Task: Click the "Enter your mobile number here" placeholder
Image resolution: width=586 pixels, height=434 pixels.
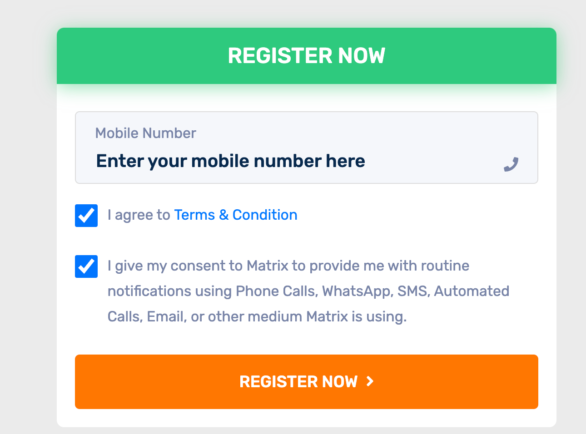Action: pyautogui.click(x=230, y=161)
